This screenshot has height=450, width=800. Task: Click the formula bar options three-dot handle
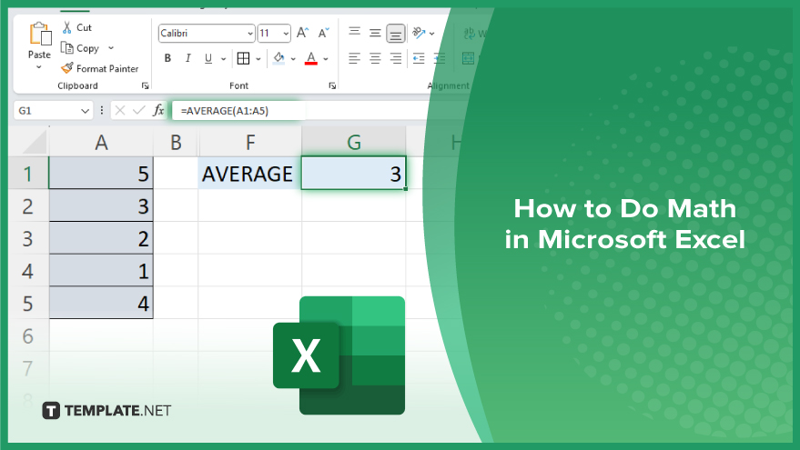click(102, 110)
